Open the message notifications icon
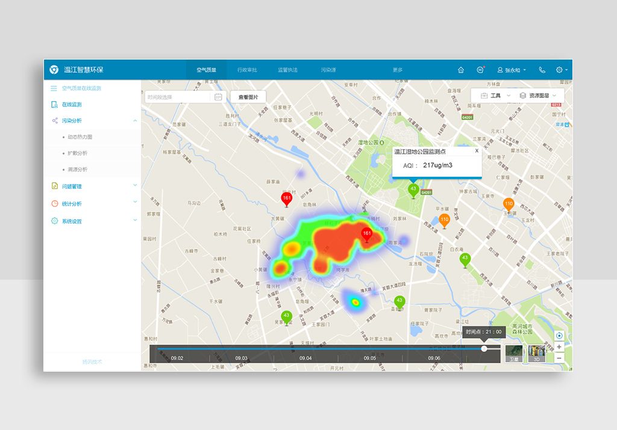 point(480,70)
